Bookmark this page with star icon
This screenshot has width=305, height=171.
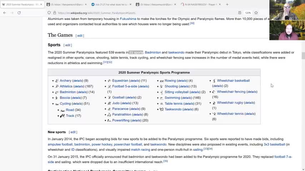coord(256,13)
